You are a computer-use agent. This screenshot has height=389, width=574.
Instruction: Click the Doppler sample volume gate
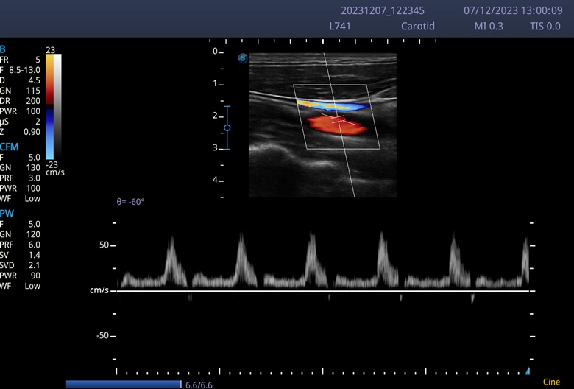[x=337, y=118]
